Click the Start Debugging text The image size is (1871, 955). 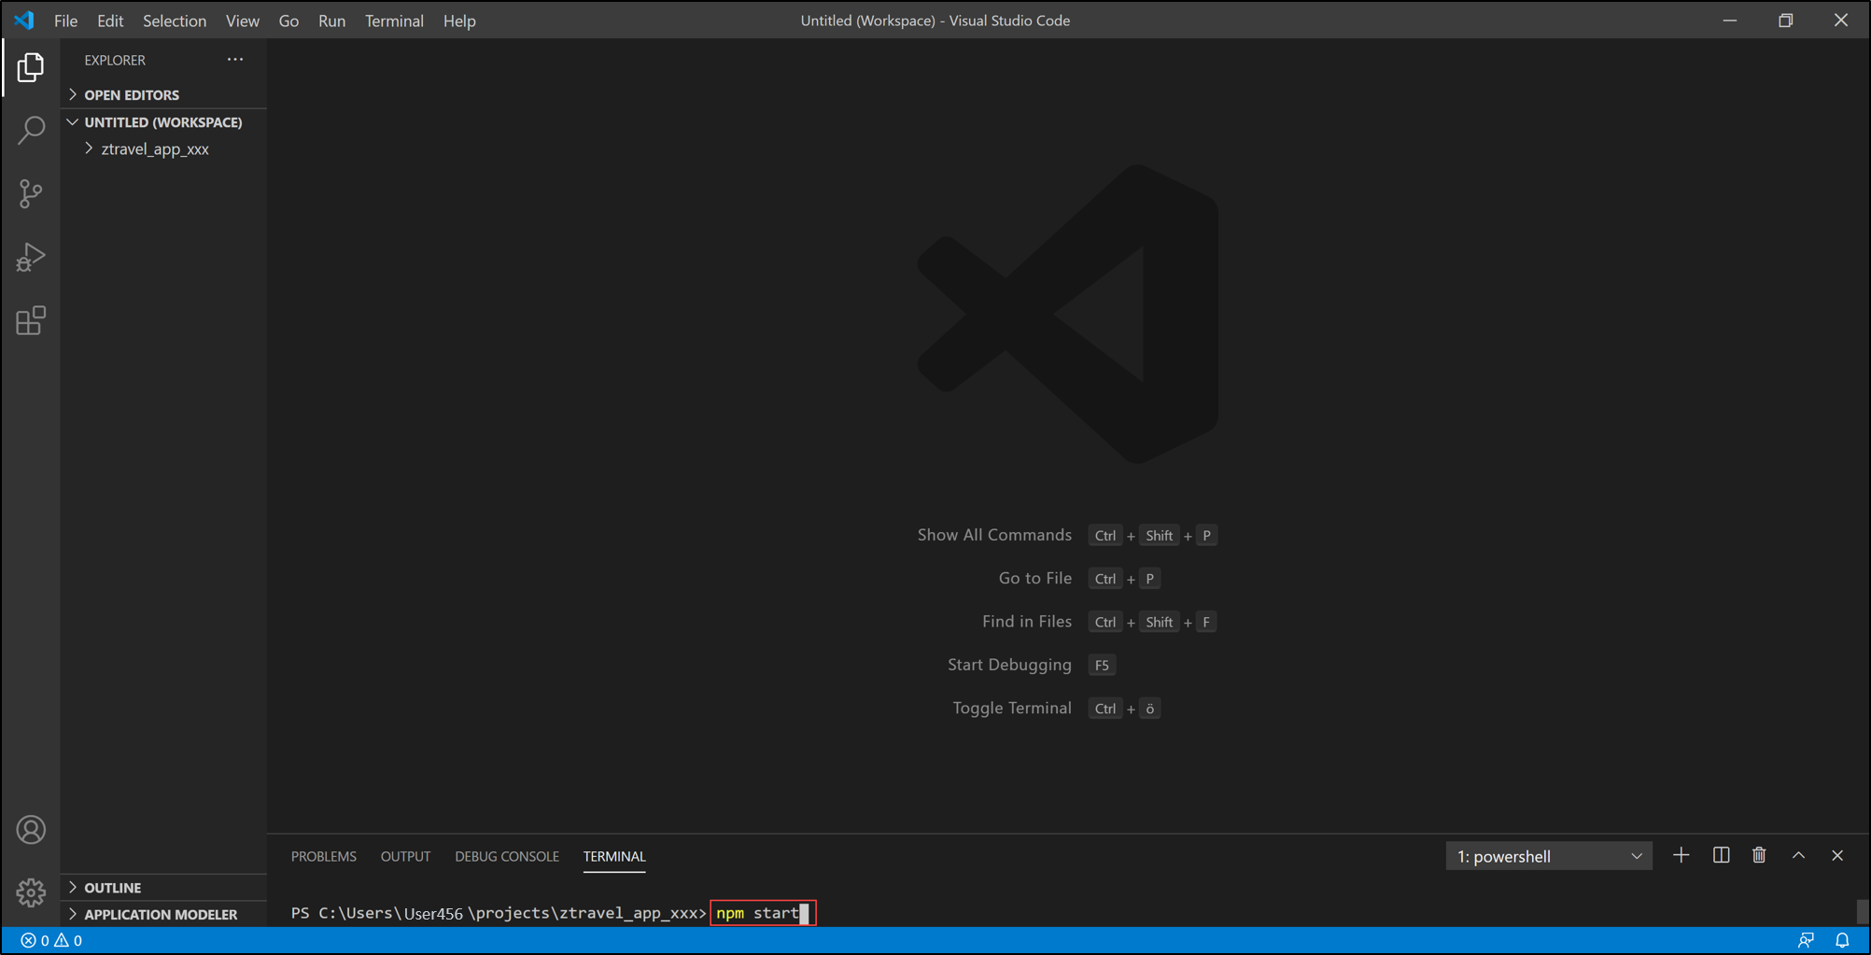pos(1009,665)
